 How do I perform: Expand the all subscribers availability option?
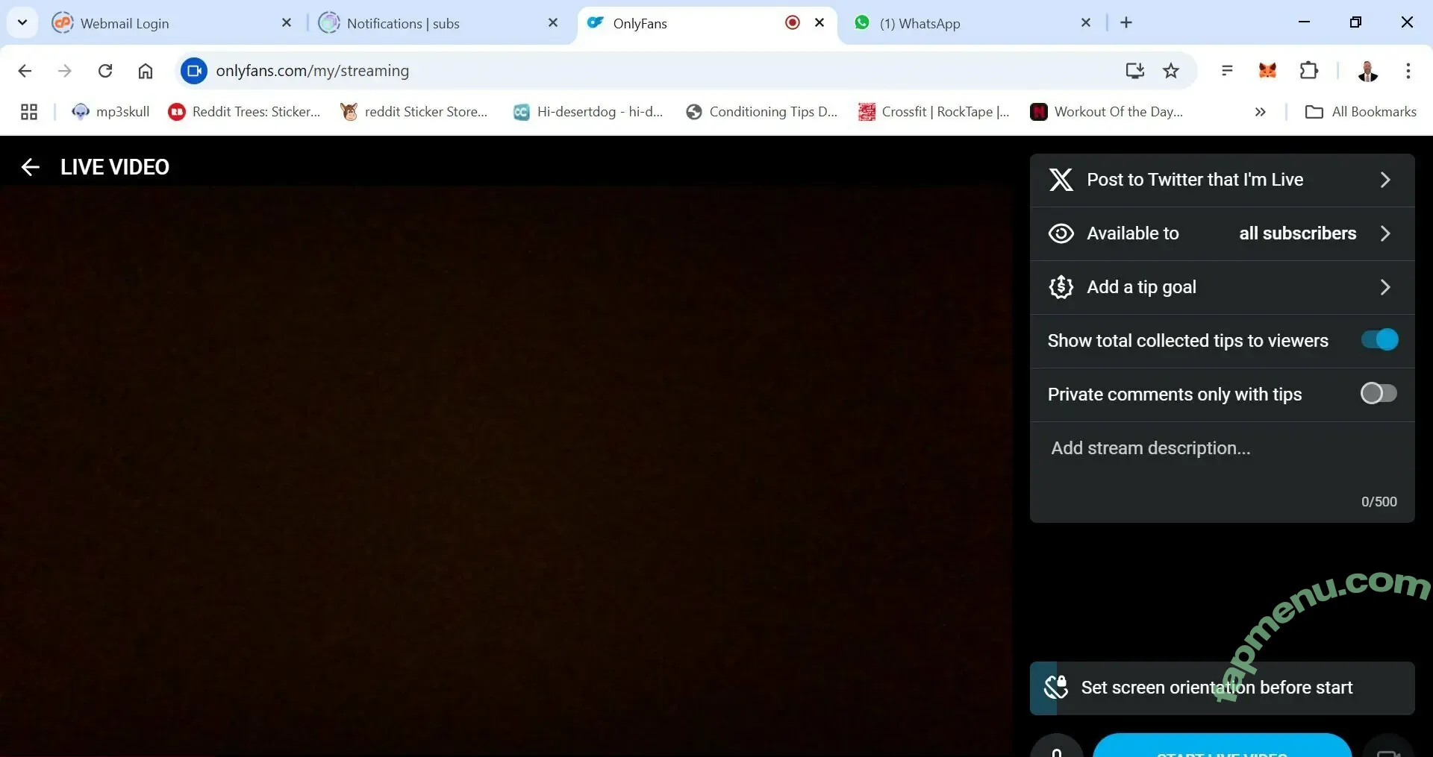tap(1384, 233)
